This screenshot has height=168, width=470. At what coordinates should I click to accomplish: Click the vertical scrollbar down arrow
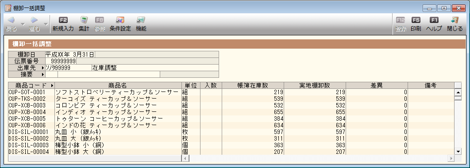point(458,152)
